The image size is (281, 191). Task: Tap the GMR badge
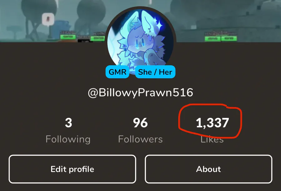117,72
